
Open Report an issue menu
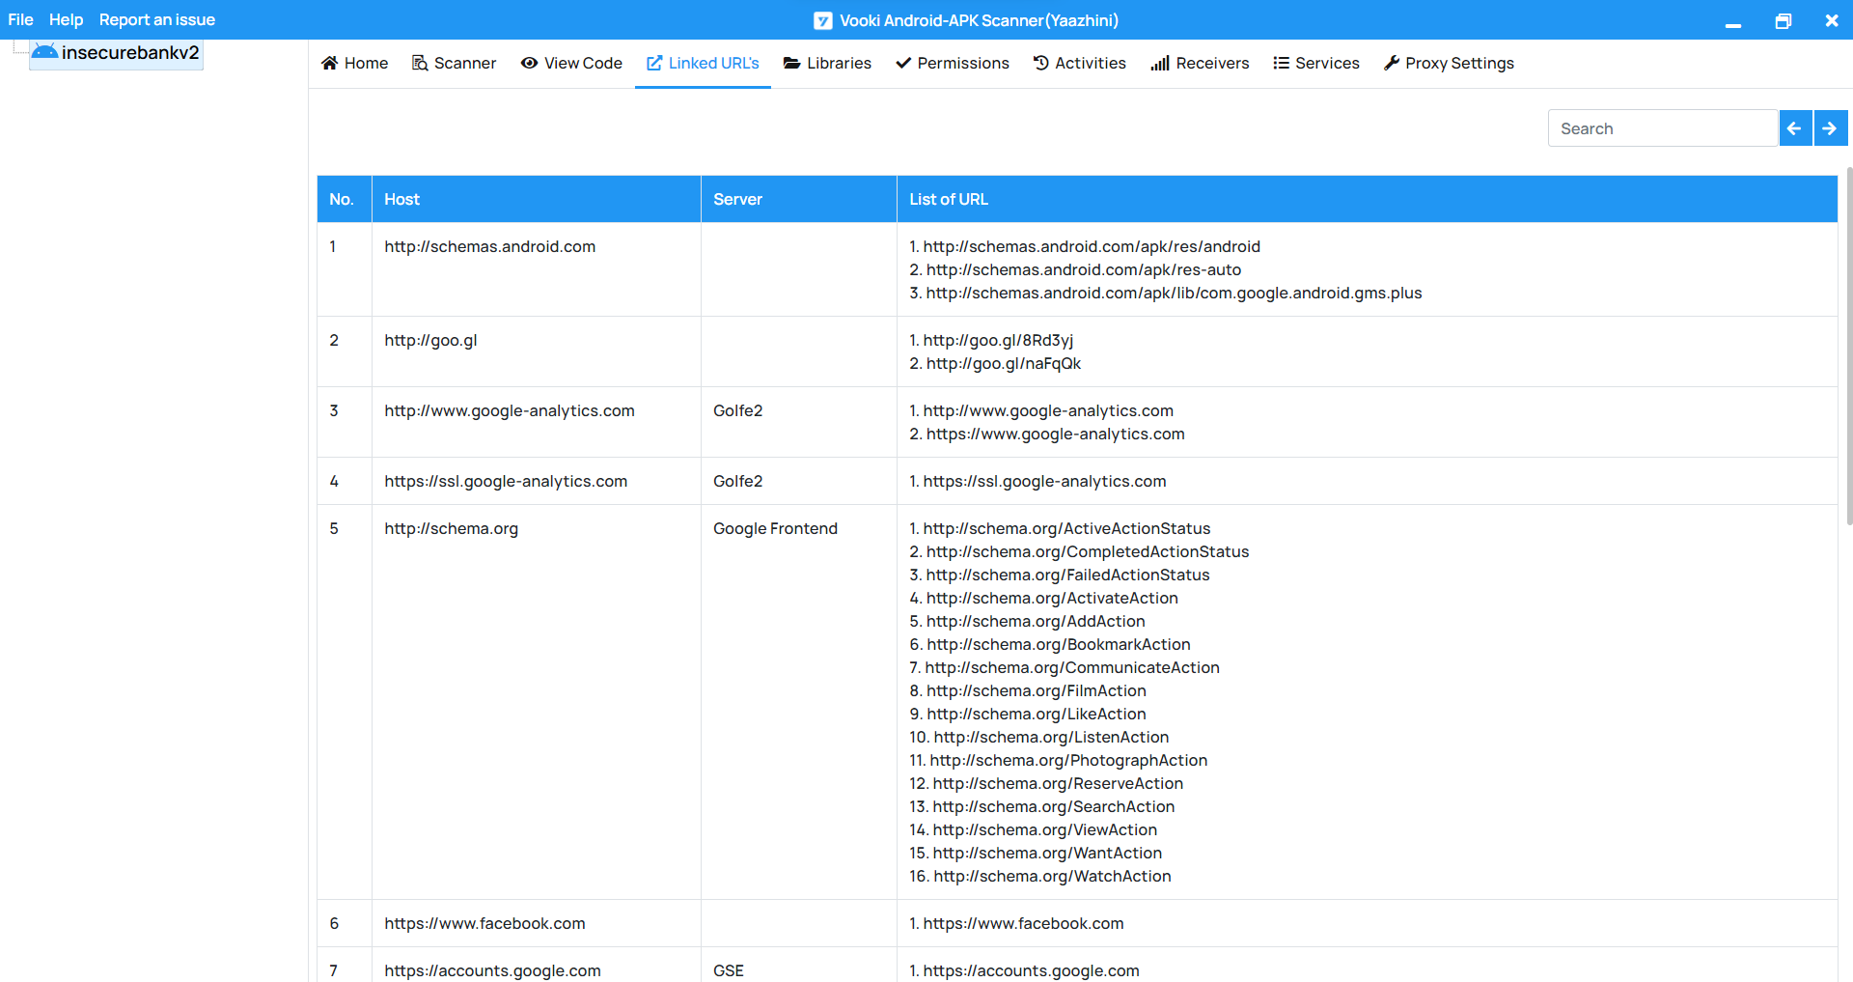click(156, 19)
